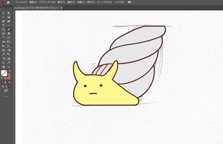
Task: Switch to Draw Inside mode
Action: click(9, 86)
